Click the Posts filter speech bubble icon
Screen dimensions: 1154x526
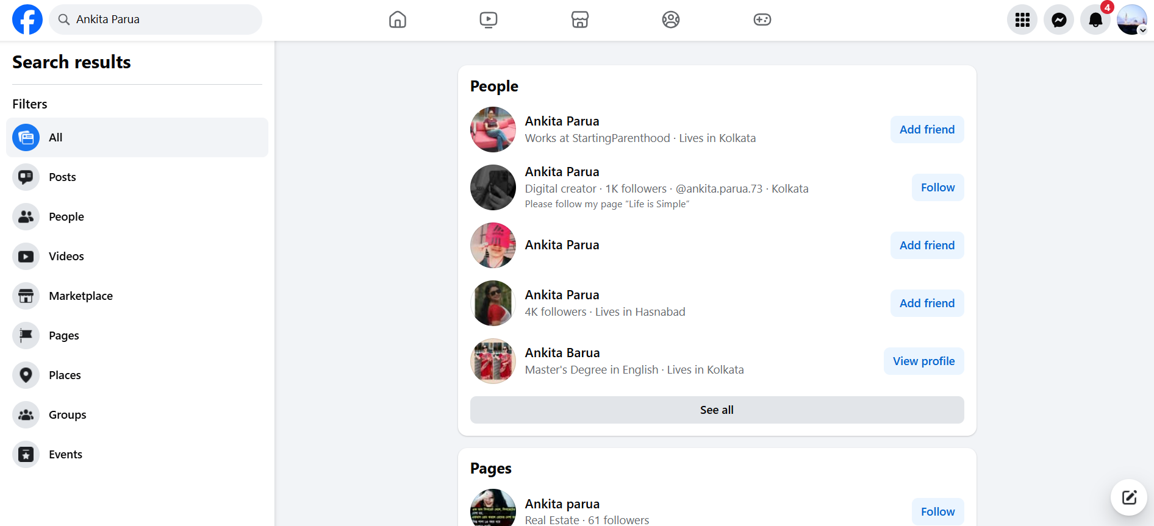click(x=26, y=177)
